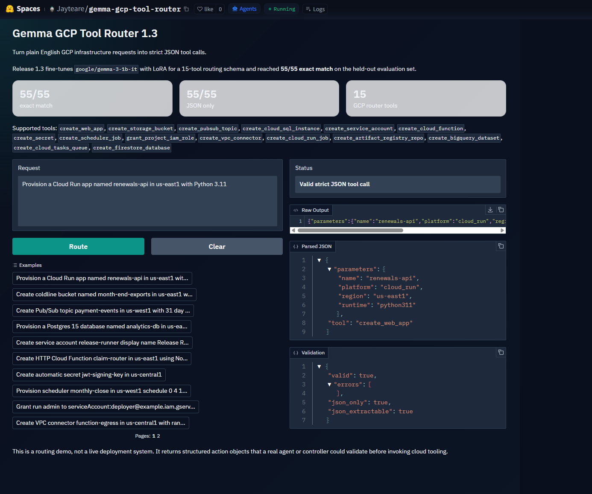Select example 'Create coldline bucket named month-end-exports'
592x494 pixels.
coord(104,294)
